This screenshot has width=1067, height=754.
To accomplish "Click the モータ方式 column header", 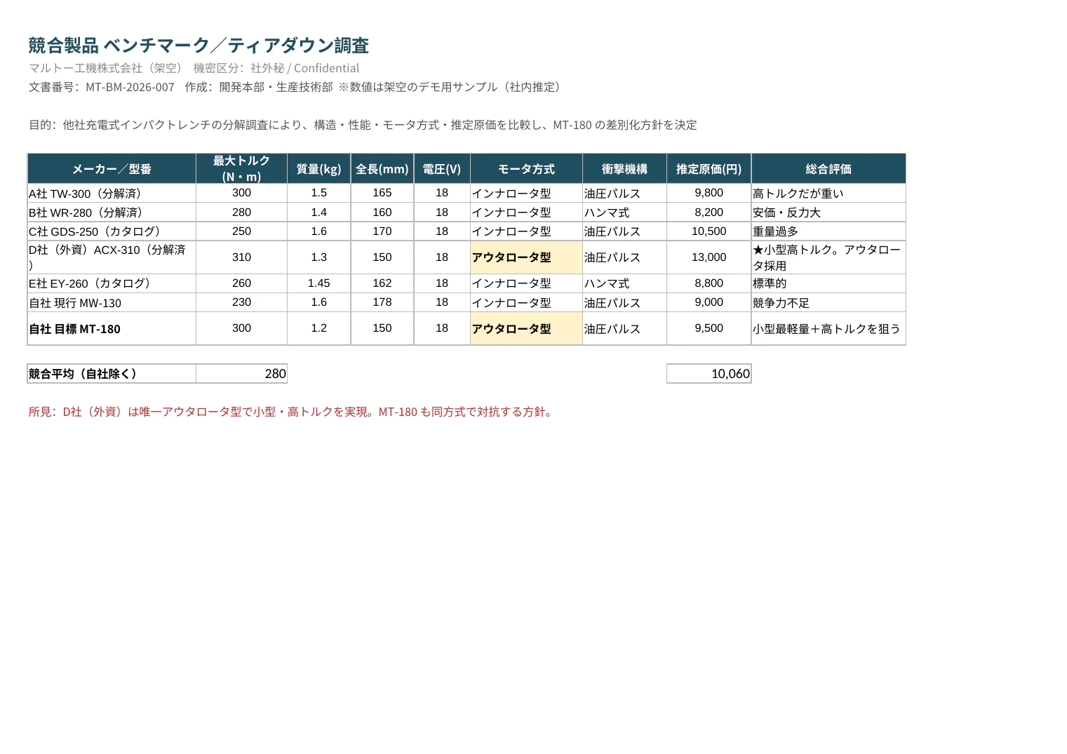I will [526, 169].
